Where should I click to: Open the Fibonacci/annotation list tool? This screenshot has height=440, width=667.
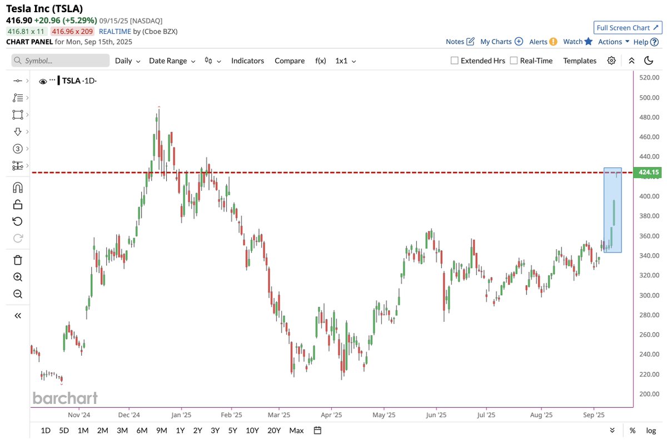click(x=17, y=98)
